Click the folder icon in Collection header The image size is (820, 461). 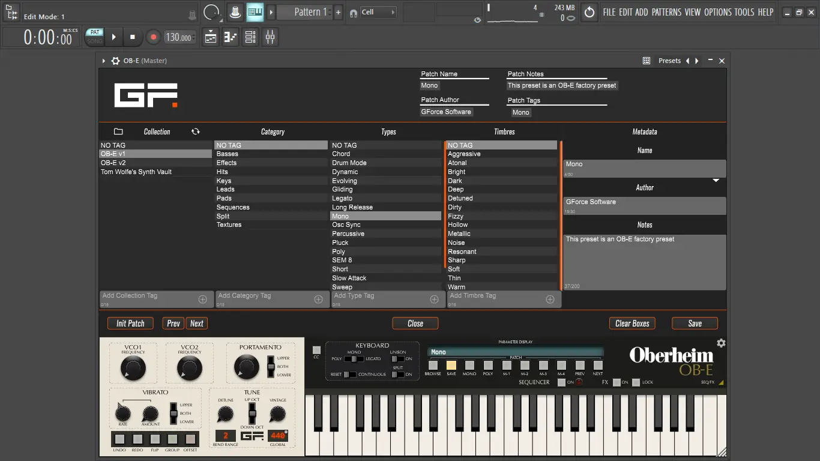118,131
